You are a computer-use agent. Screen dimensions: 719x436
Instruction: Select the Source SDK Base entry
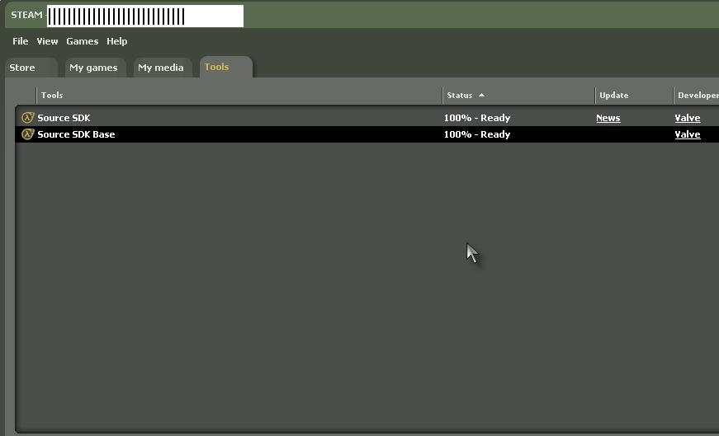tap(367, 134)
